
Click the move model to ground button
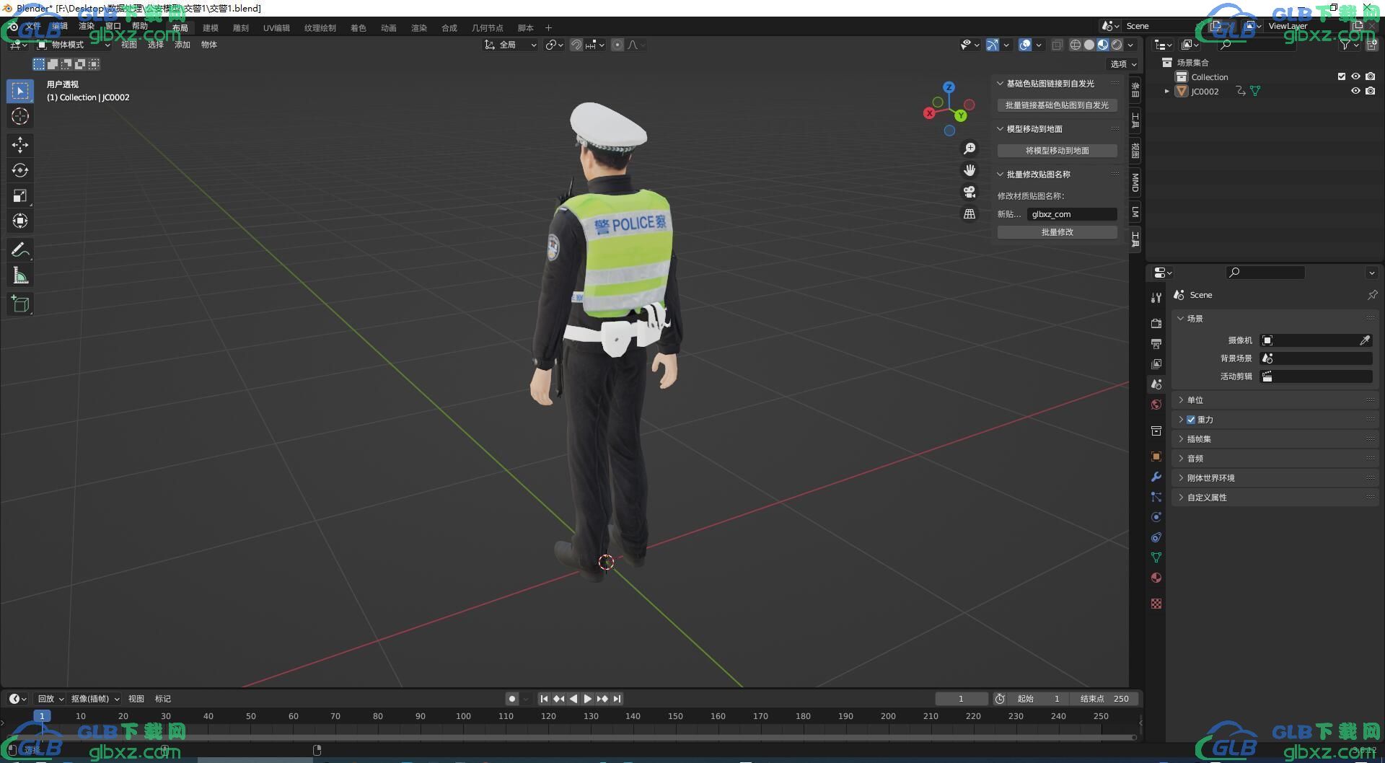point(1057,151)
